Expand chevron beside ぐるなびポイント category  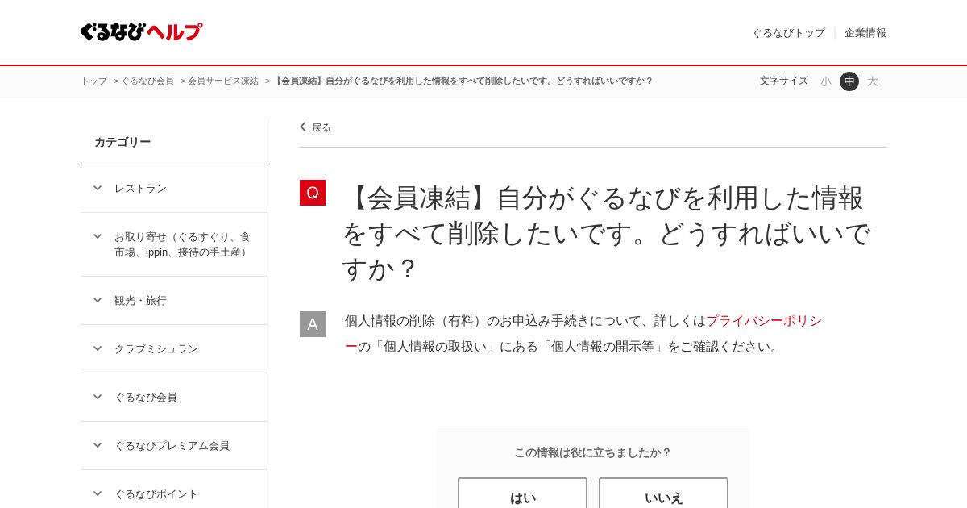pos(98,493)
